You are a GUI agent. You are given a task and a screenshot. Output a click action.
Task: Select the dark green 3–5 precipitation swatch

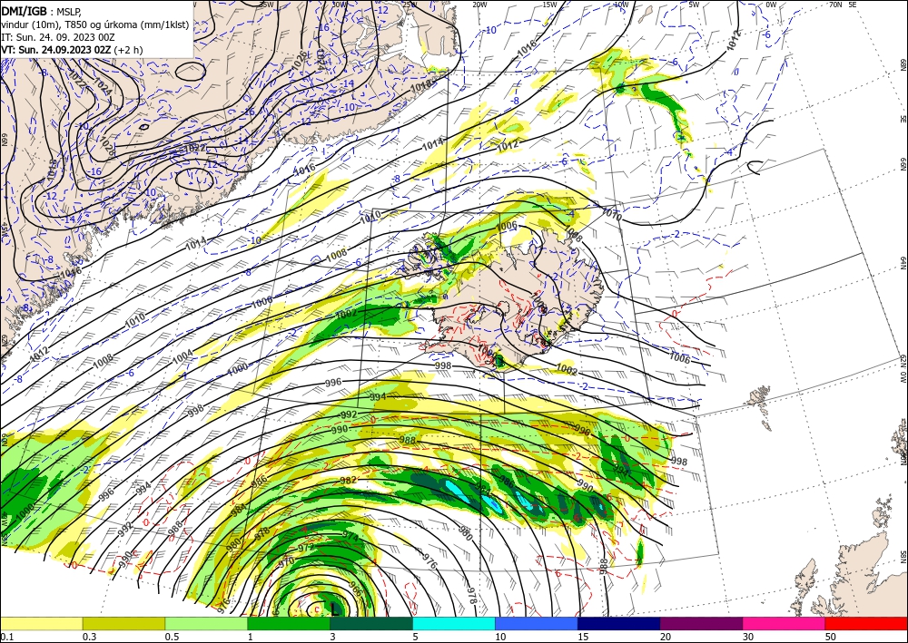[x=371, y=623]
